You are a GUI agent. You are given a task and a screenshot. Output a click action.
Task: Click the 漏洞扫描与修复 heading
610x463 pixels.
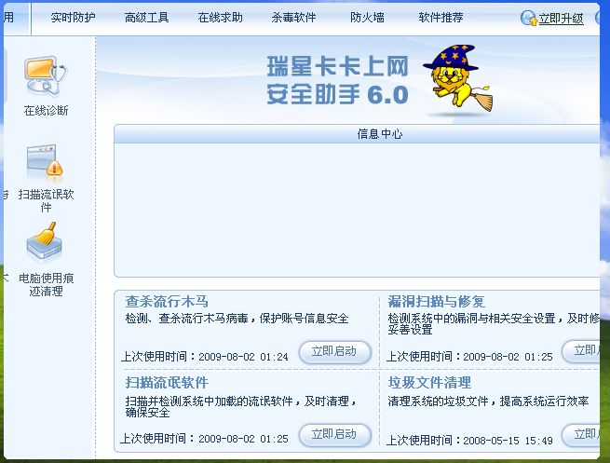(x=436, y=302)
